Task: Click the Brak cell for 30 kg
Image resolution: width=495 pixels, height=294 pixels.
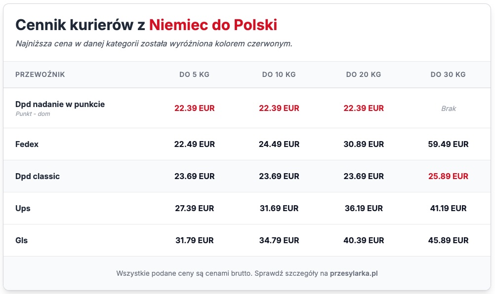Action: coord(448,108)
